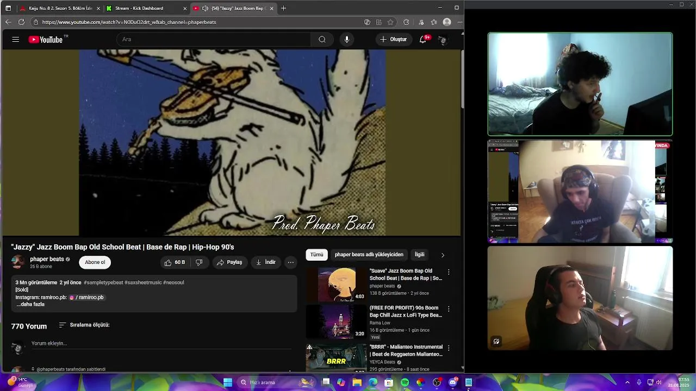Viewport: 696px width, 391px height.
Task: Open phaper beats channel avatar
Action: point(18,262)
